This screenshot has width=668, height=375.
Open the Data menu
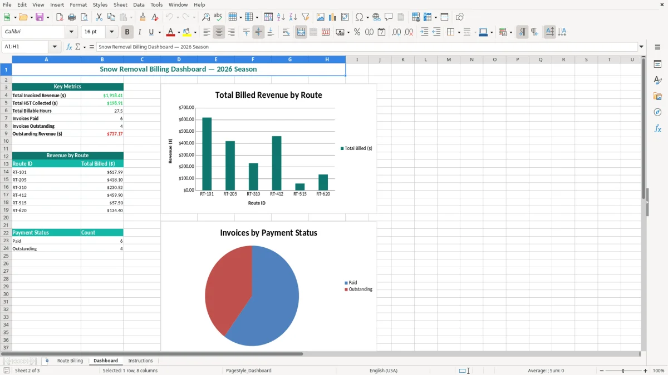pyautogui.click(x=139, y=4)
